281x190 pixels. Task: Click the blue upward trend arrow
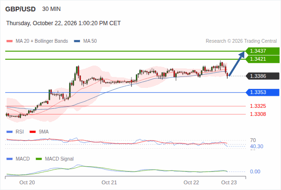point(237,64)
